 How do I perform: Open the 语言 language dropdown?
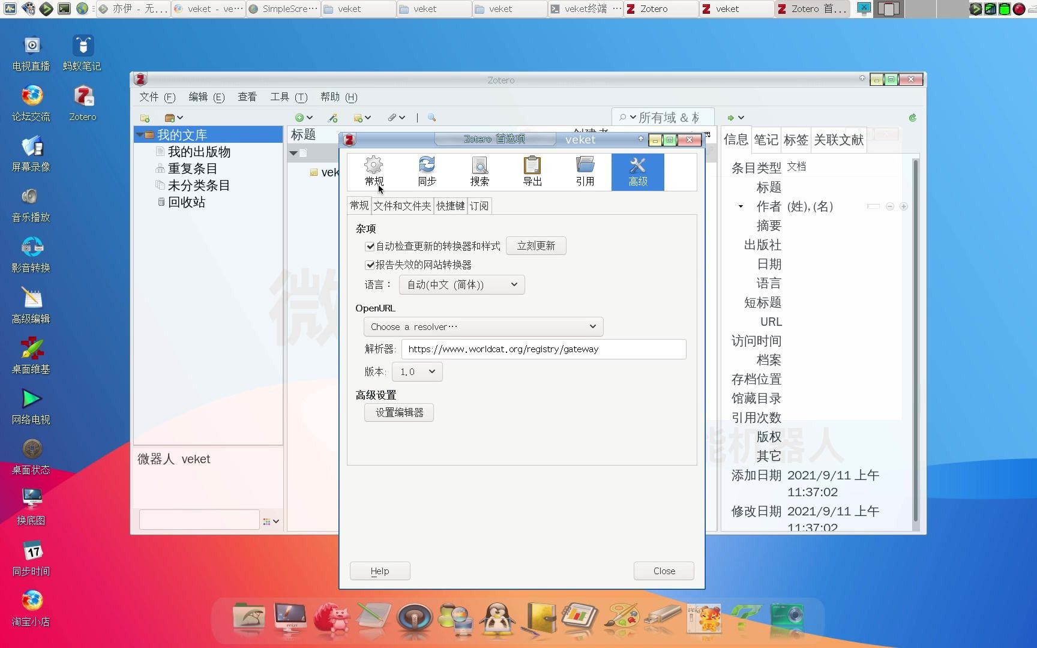pyautogui.click(x=461, y=284)
